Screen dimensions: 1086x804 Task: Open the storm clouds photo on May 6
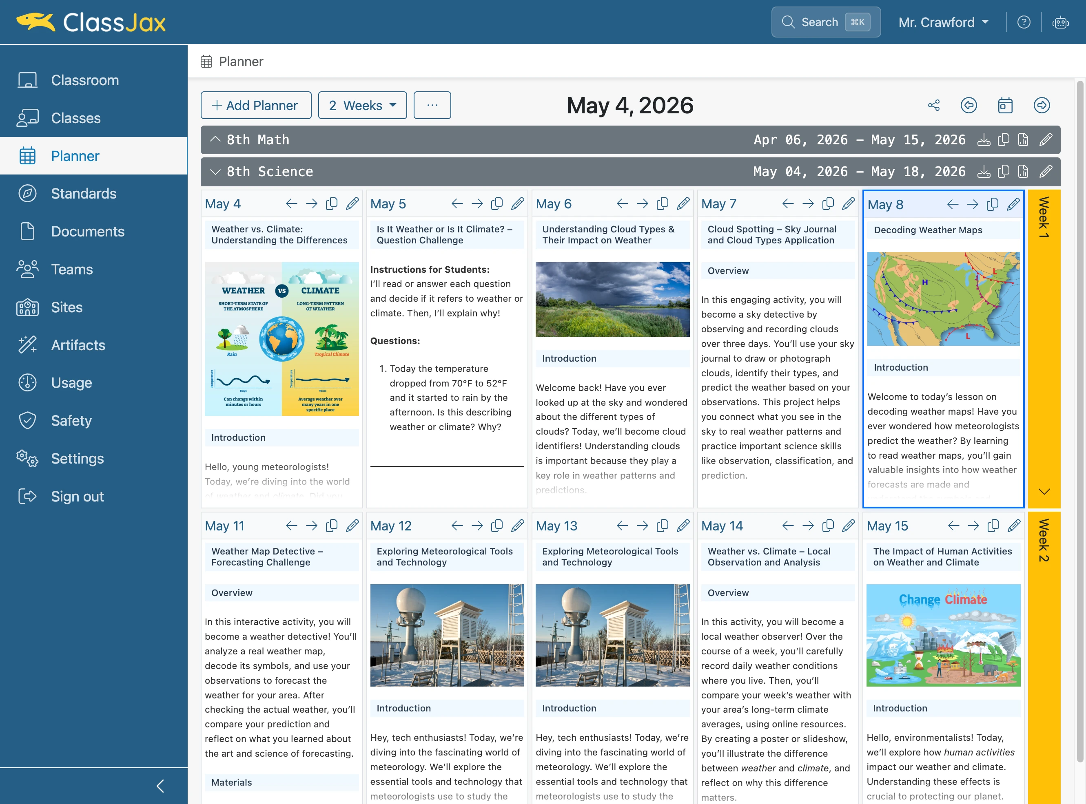pyautogui.click(x=613, y=299)
